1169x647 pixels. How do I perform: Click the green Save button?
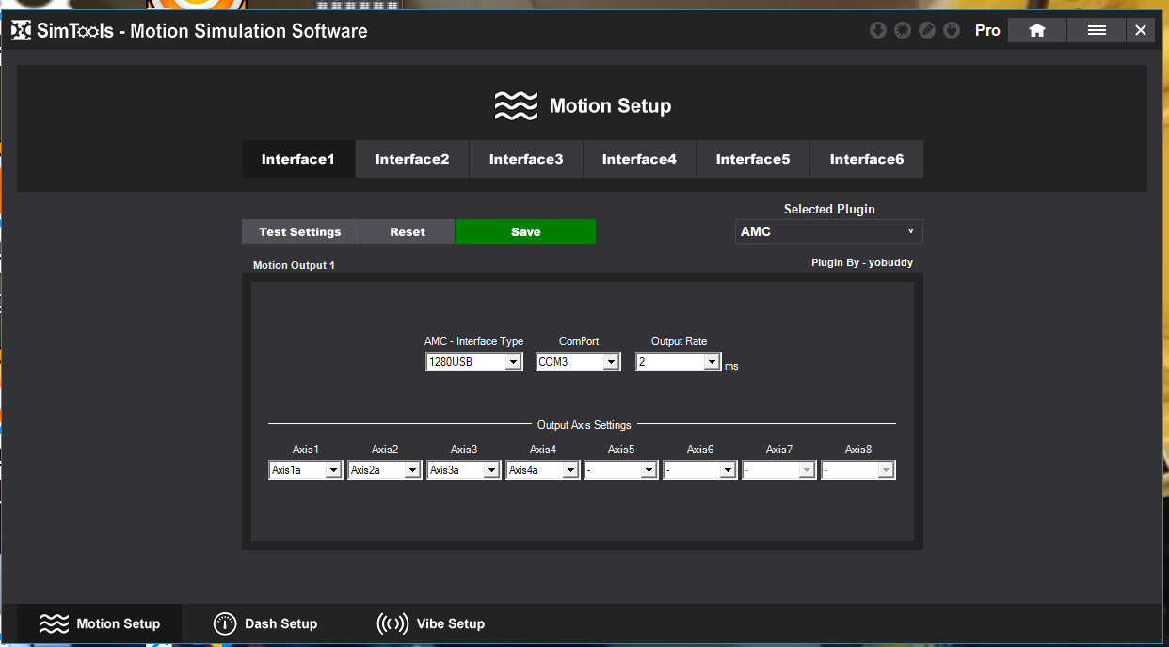525,231
